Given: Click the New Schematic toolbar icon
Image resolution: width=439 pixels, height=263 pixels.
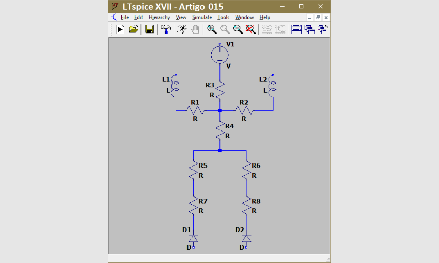Looking at the screenshot, I should click(120, 29).
